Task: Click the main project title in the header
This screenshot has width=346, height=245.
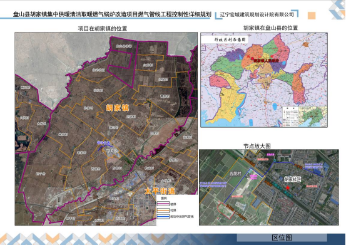Action: point(112,14)
